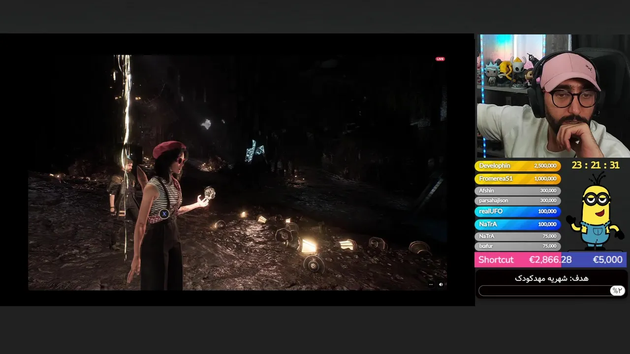Select the lxafur 75,000 donor row
Image resolution: width=630 pixels, height=354 pixels.
click(x=517, y=246)
